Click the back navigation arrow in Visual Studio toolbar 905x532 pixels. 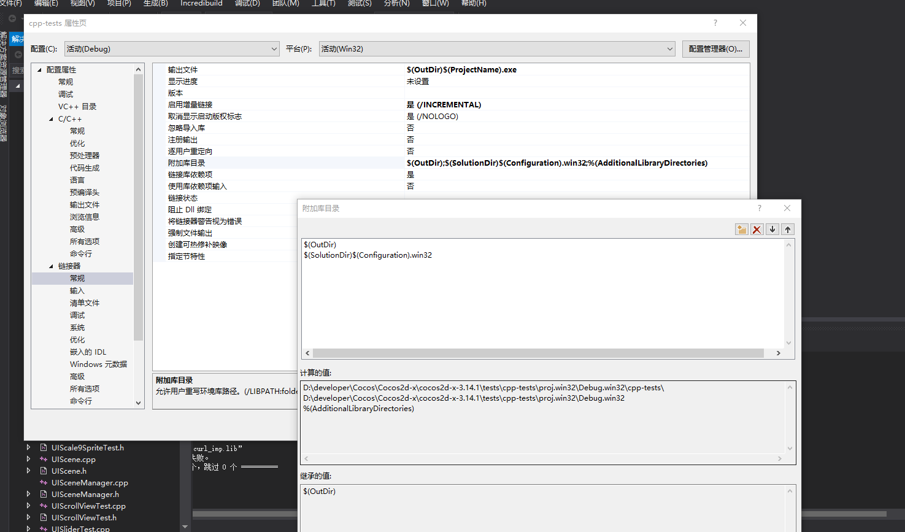coord(12,18)
